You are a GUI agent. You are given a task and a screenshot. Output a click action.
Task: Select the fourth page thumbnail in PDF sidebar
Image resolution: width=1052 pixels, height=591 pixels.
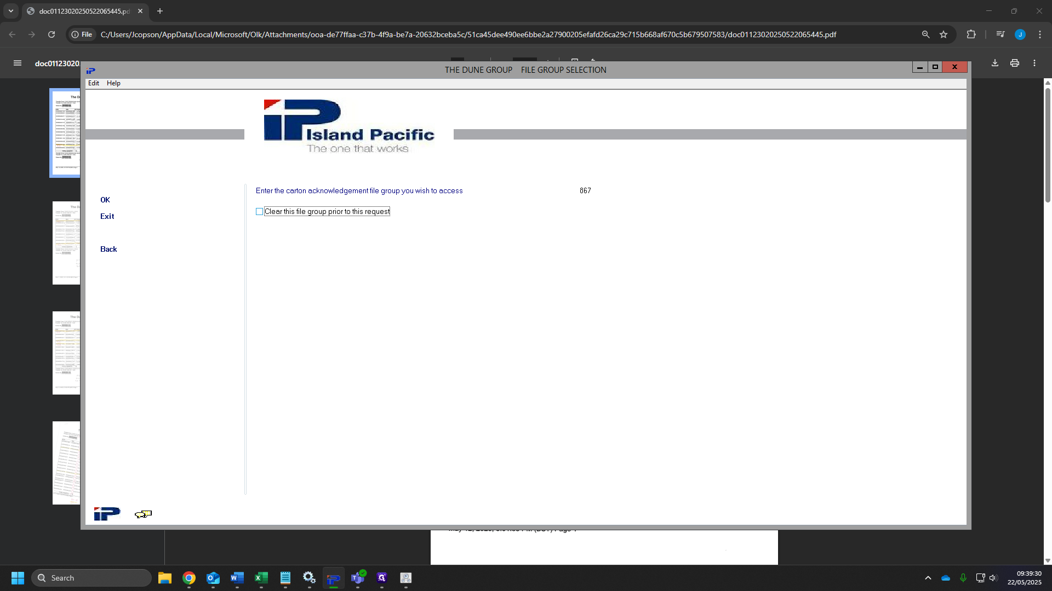click(x=66, y=463)
